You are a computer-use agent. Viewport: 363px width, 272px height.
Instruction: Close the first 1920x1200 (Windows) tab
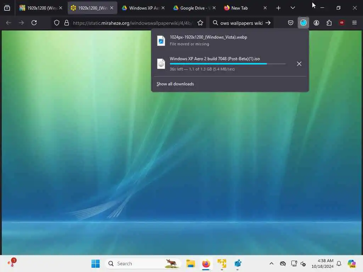click(61, 8)
